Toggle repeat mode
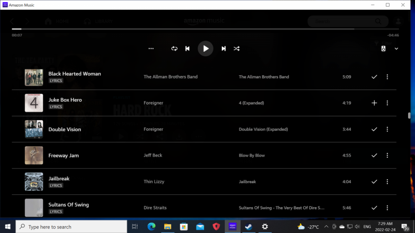 click(174, 49)
